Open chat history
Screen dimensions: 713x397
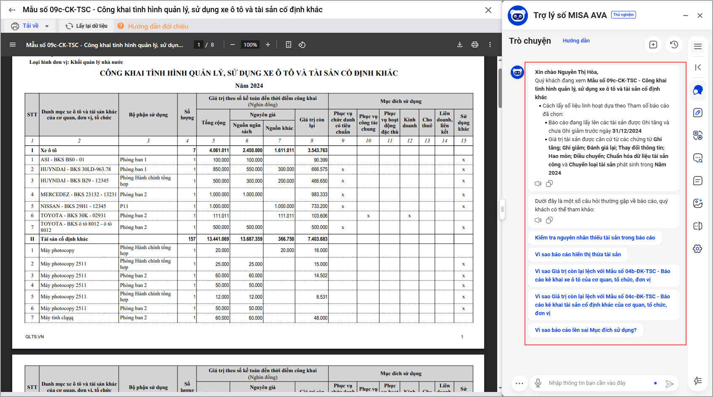[674, 45]
